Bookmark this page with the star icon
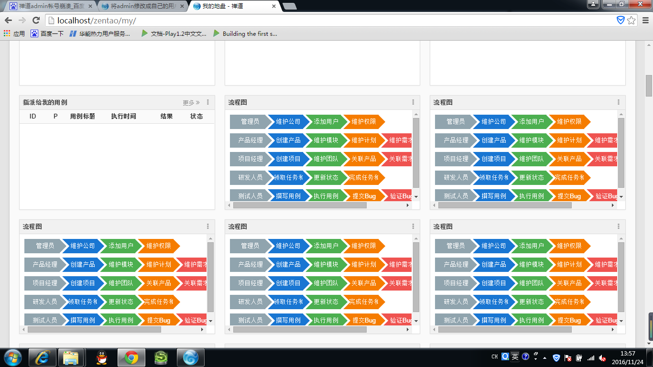653x367 pixels. tap(631, 20)
